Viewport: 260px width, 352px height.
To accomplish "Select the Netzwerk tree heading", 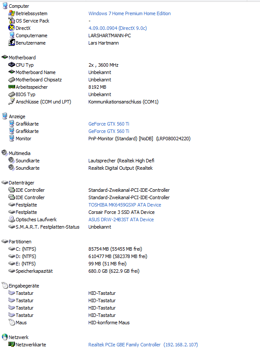I will point(19,337).
